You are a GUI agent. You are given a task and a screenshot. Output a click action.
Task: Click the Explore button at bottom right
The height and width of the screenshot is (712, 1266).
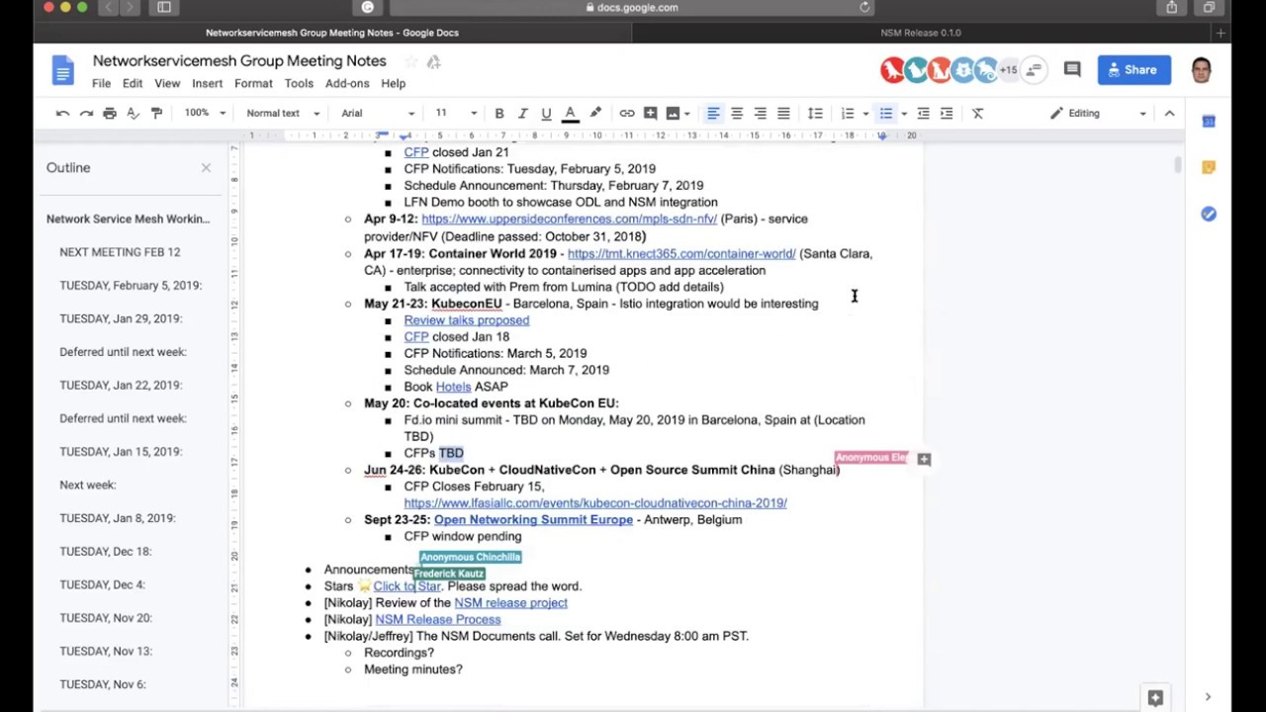coord(1155,697)
